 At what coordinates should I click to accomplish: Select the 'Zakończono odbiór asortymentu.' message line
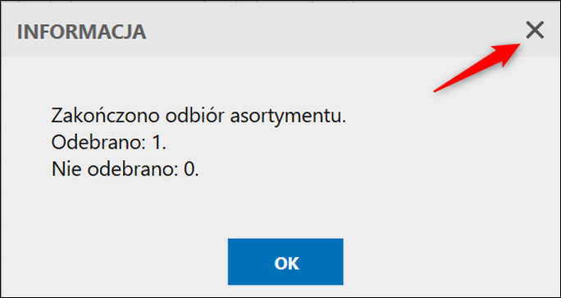[198, 117]
